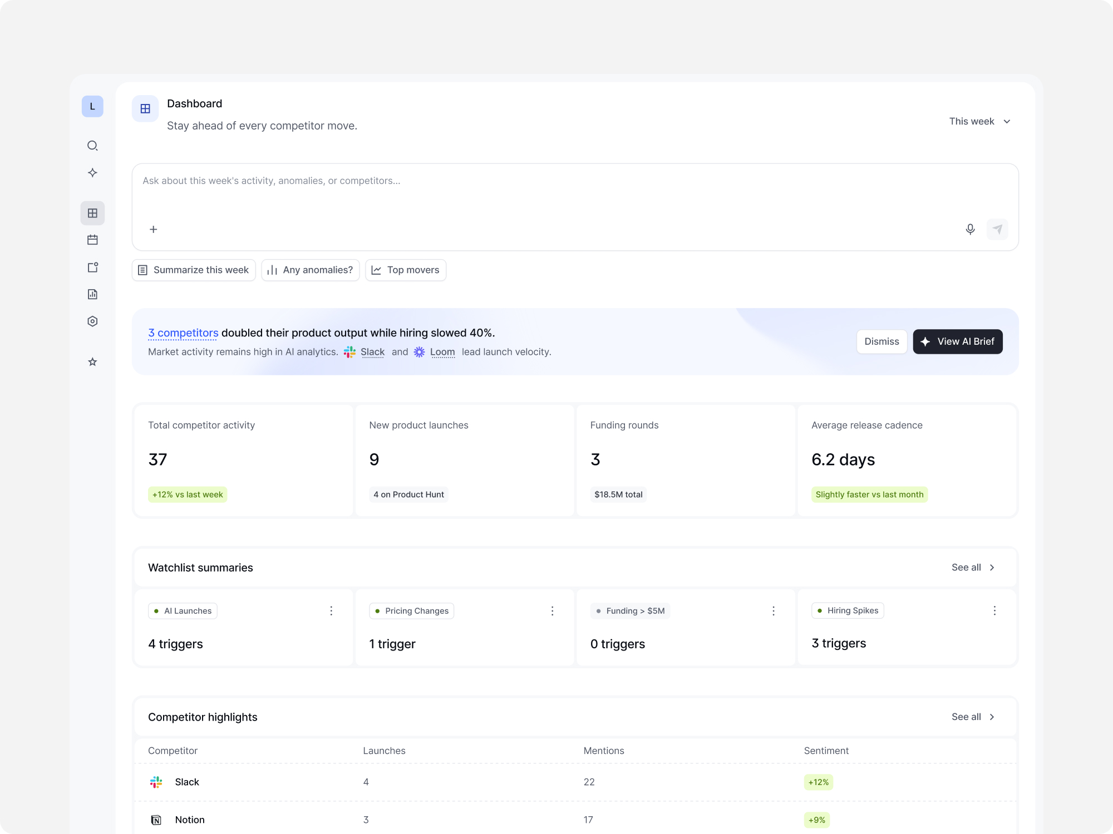This screenshot has width=1113, height=834.
Task: Select the Notion competitor row name
Action: pos(190,820)
